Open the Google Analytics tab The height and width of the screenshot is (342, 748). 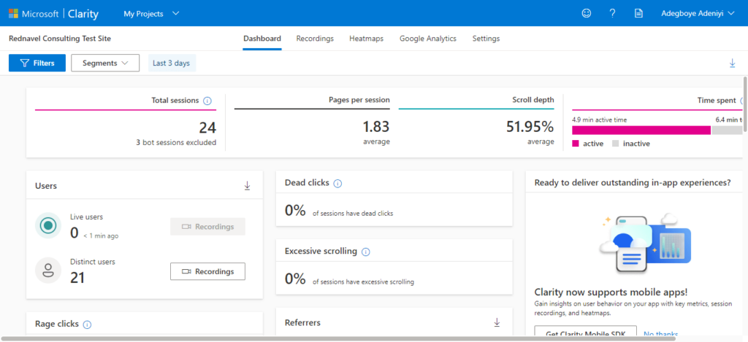coord(428,39)
